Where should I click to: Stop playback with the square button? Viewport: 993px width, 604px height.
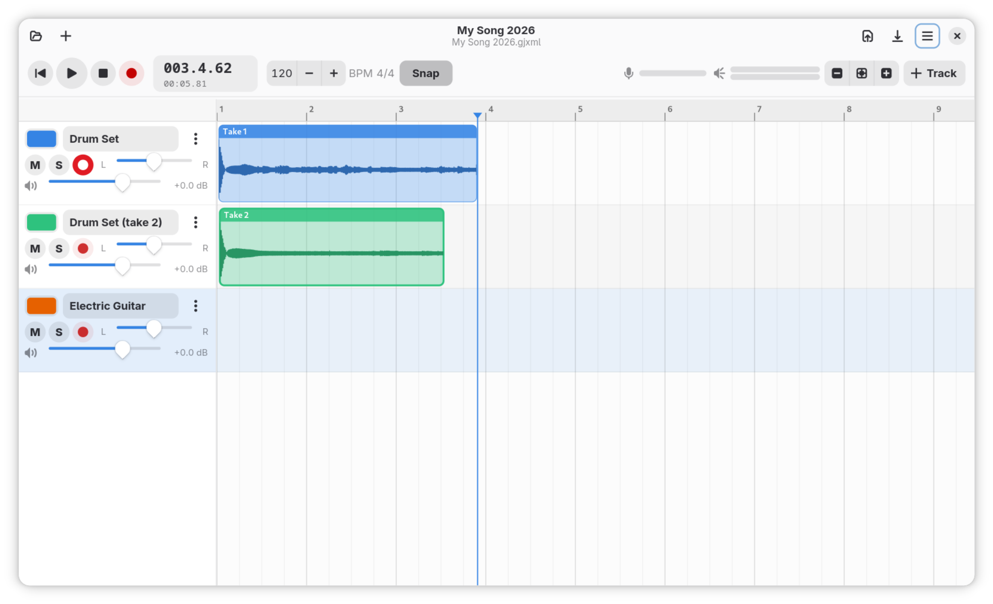coord(103,73)
